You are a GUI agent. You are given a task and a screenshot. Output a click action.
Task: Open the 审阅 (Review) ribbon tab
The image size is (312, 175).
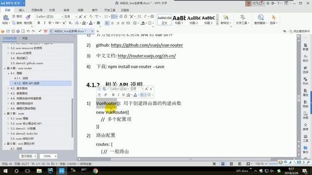coord(66,10)
